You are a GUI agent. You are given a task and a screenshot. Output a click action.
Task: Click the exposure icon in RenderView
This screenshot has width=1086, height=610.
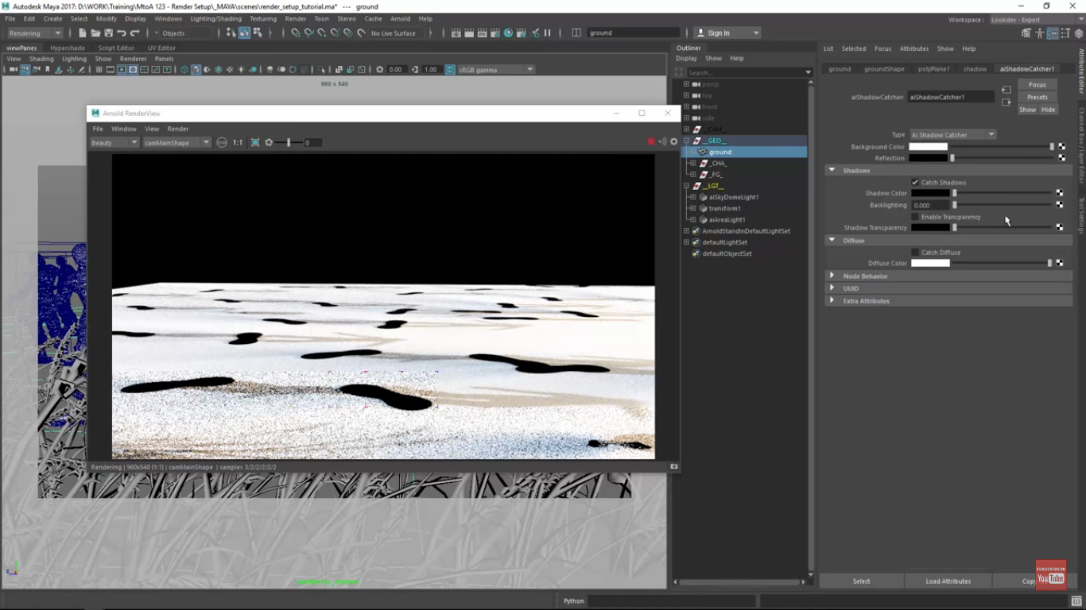269,142
